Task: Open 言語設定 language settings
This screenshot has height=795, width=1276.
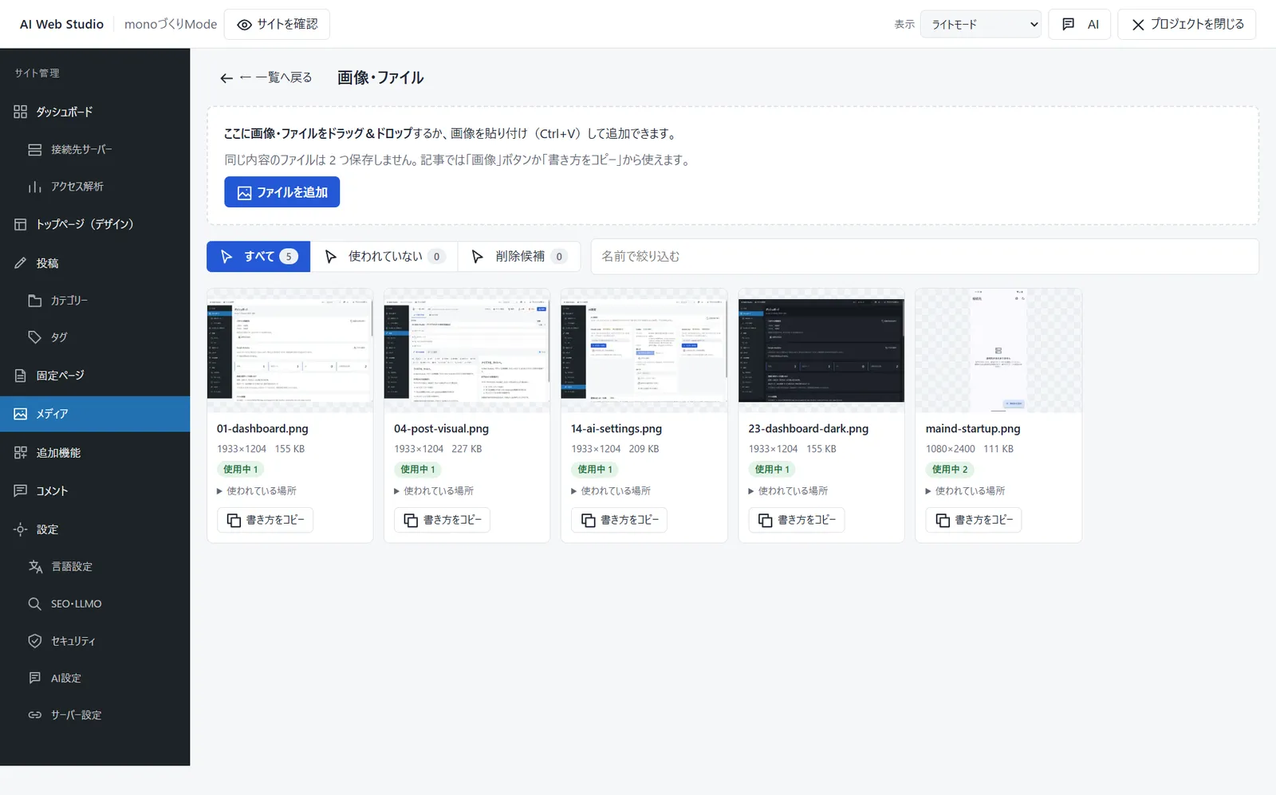Action: click(x=95, y=567)
